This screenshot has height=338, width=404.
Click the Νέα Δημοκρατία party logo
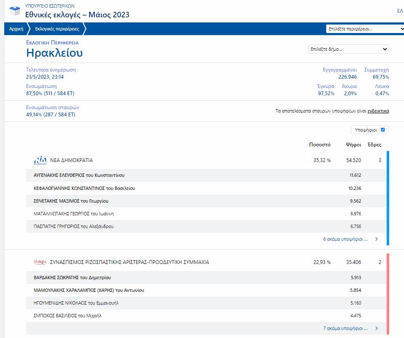pos(40,160)
